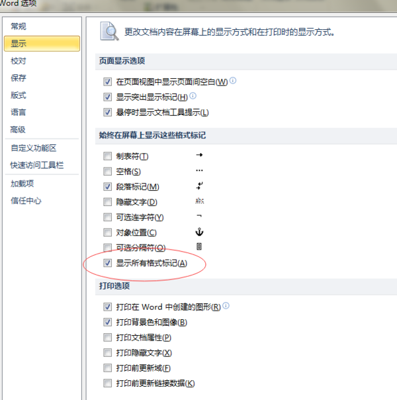The height and width of the screenshot is (400, 397).
Task: Select the 显示 category in sidebar
Action: (42, 44)
